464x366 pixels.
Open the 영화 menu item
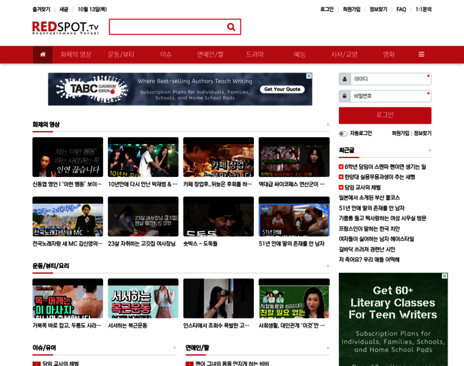point(389,54)
